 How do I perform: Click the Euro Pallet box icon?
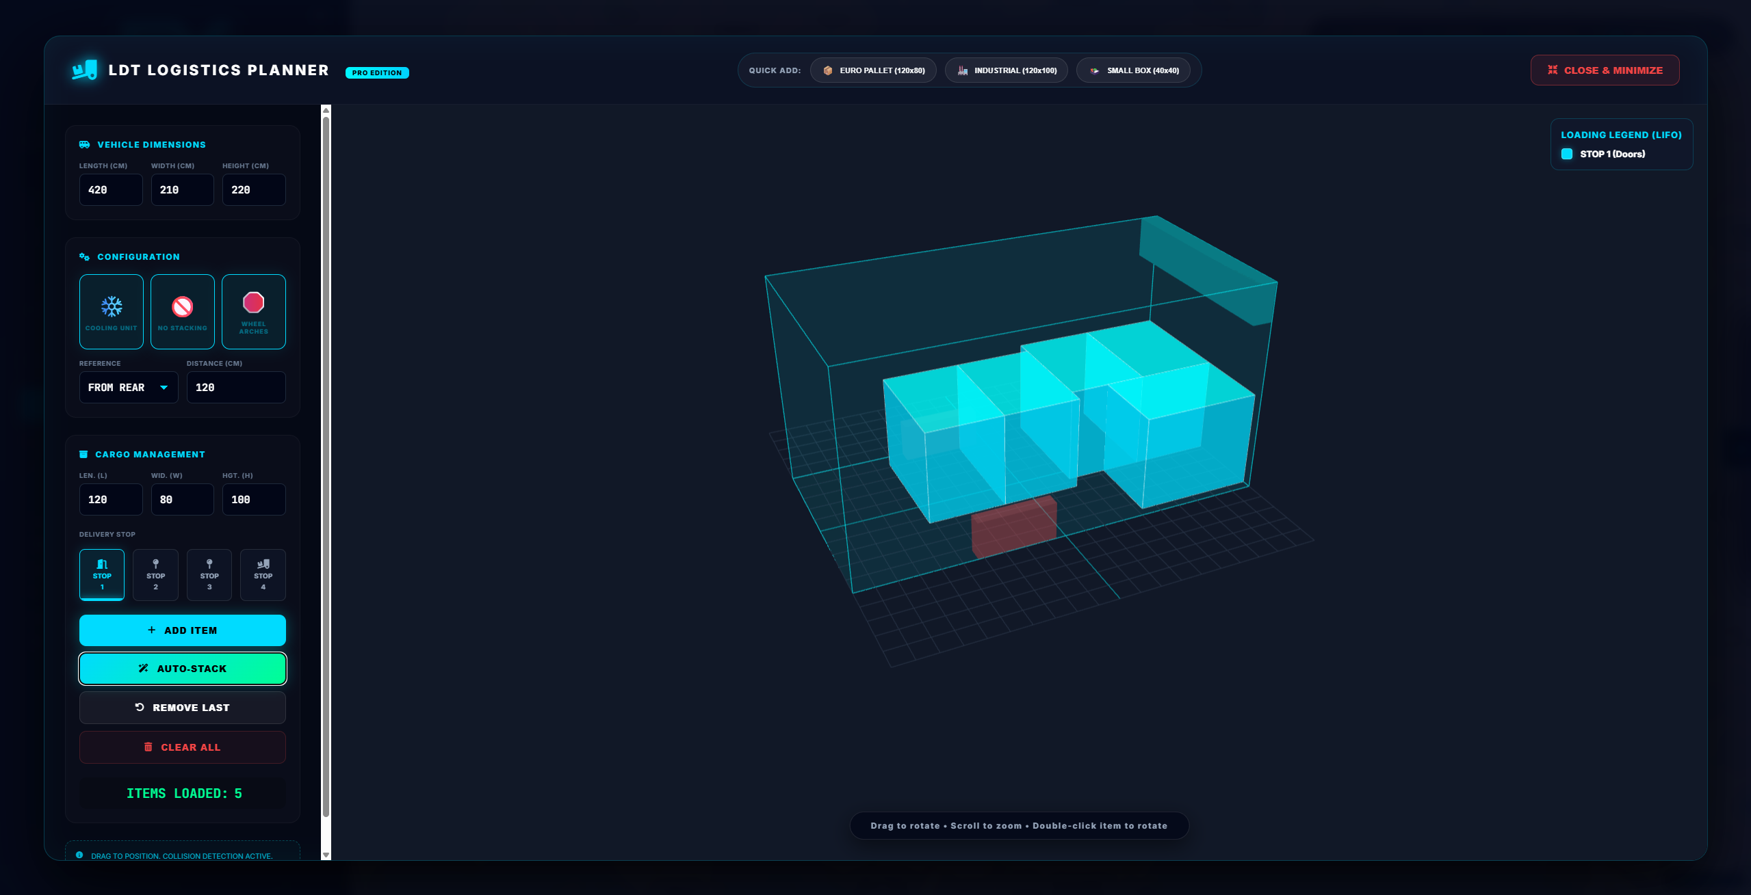(x=827, y=70)
